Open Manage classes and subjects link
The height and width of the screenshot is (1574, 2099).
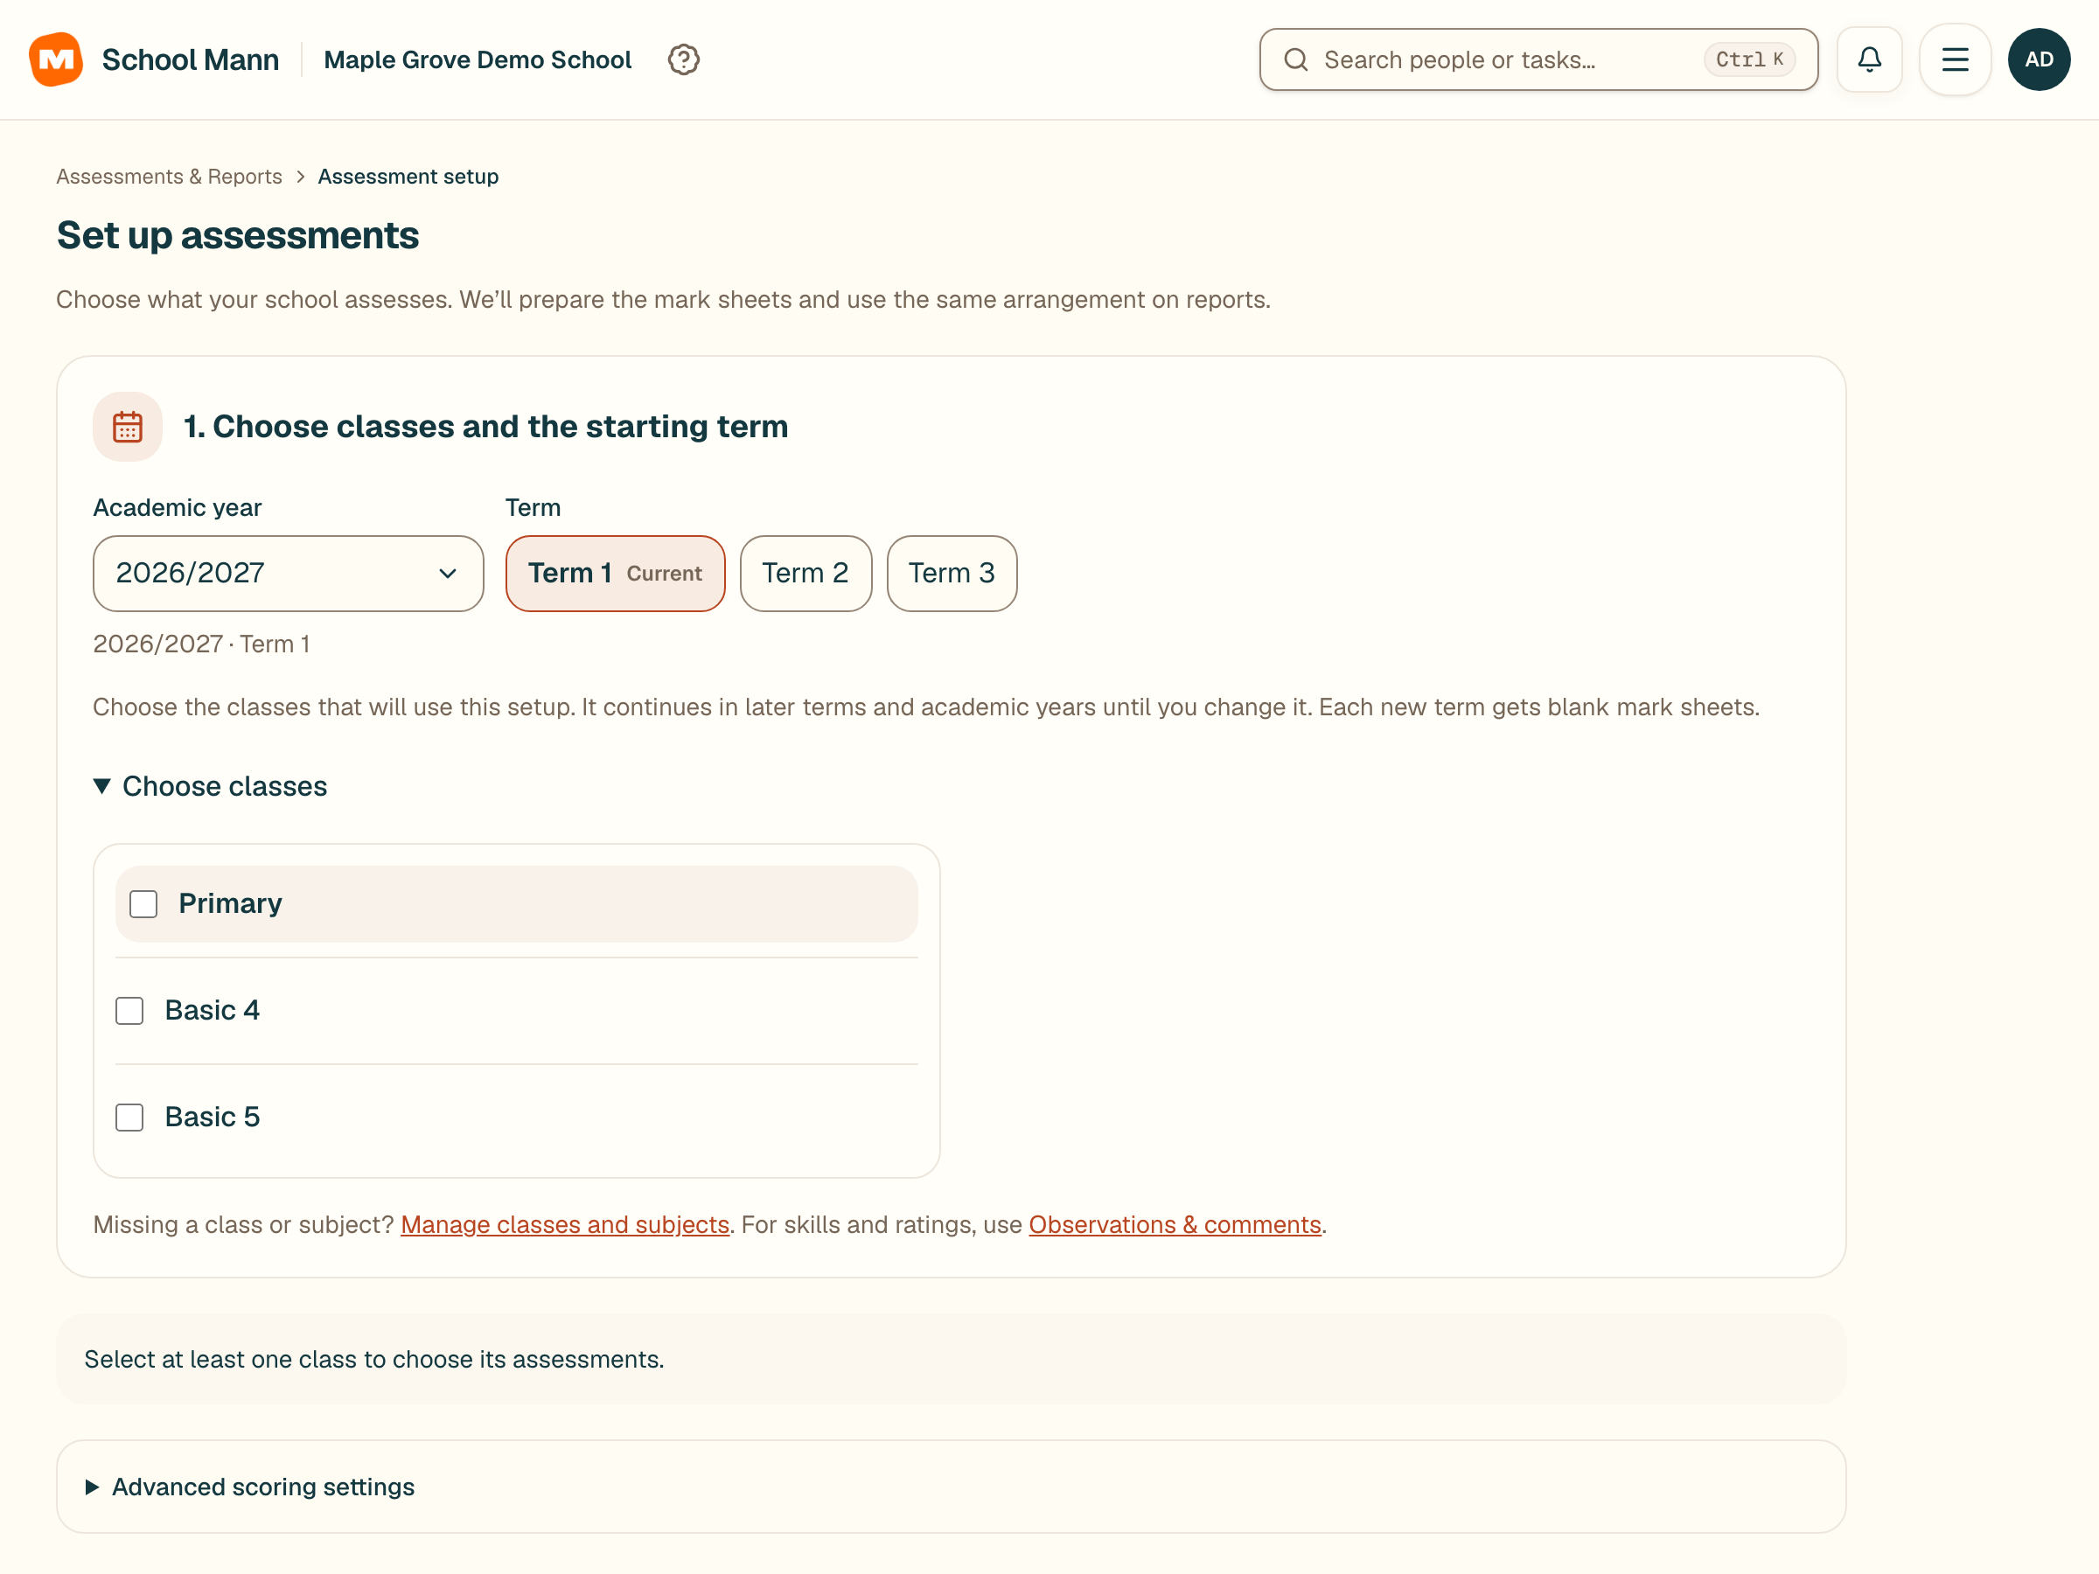click(x=565, y=1225)
